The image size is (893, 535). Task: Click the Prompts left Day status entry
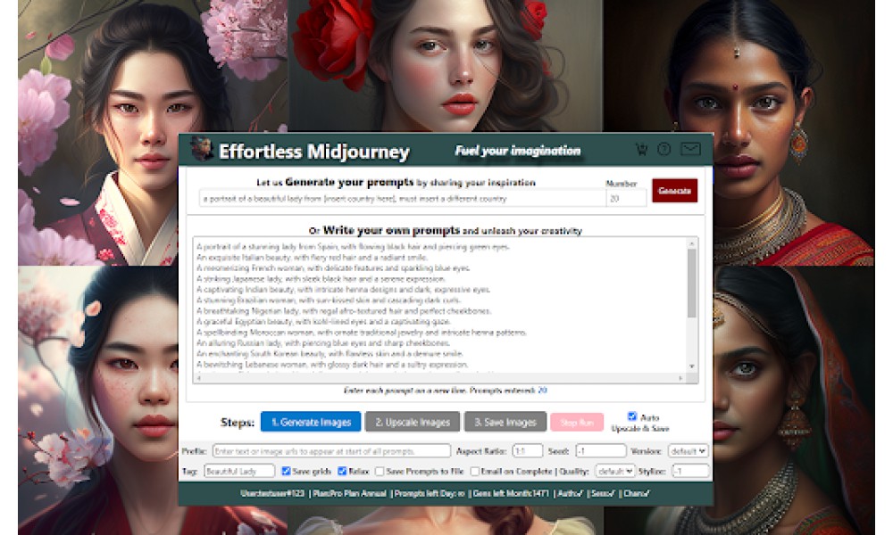[x=430, y=493]
